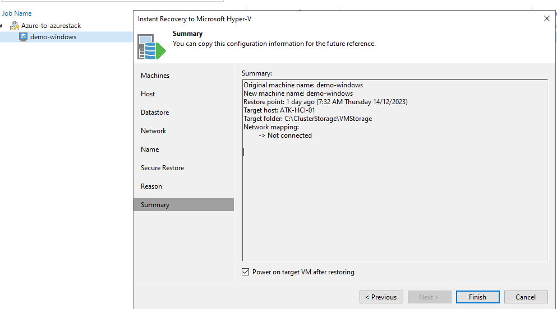The height and width of the screenshot is (309, 557).
Task: Close the Instant Recovery dialog
Action: point(547,18)
